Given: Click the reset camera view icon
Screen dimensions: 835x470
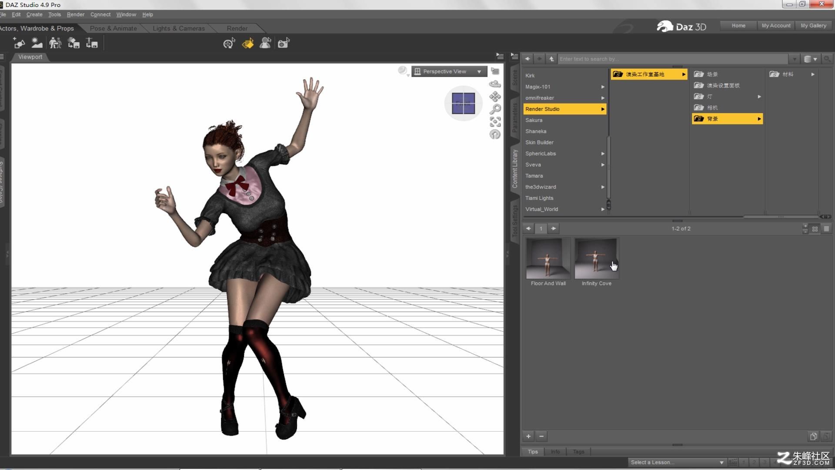Looking at the screenshot, I should point(495,134).
